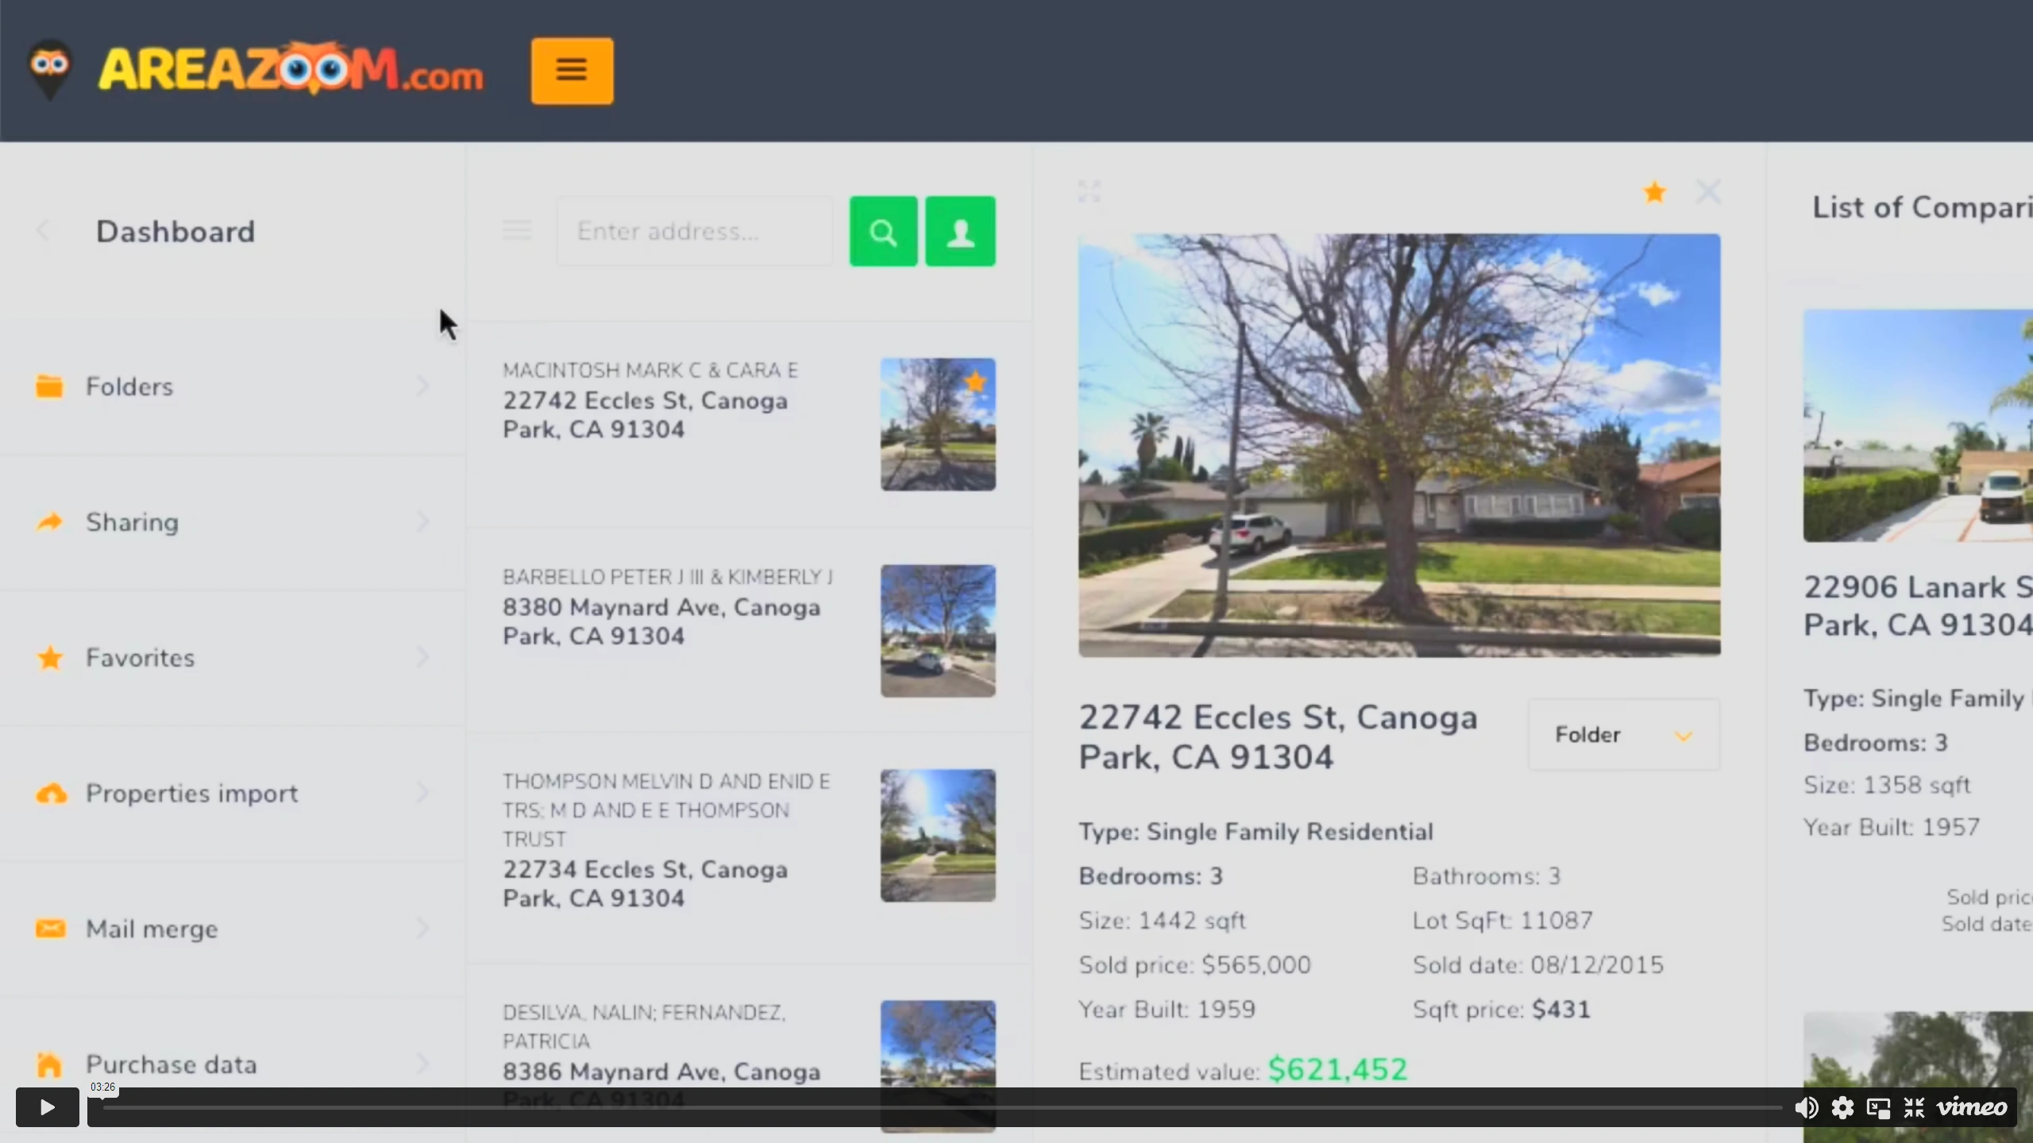Screen dimensions: 2033x1143
Task: Play the video
Action: click(47, 1106)
